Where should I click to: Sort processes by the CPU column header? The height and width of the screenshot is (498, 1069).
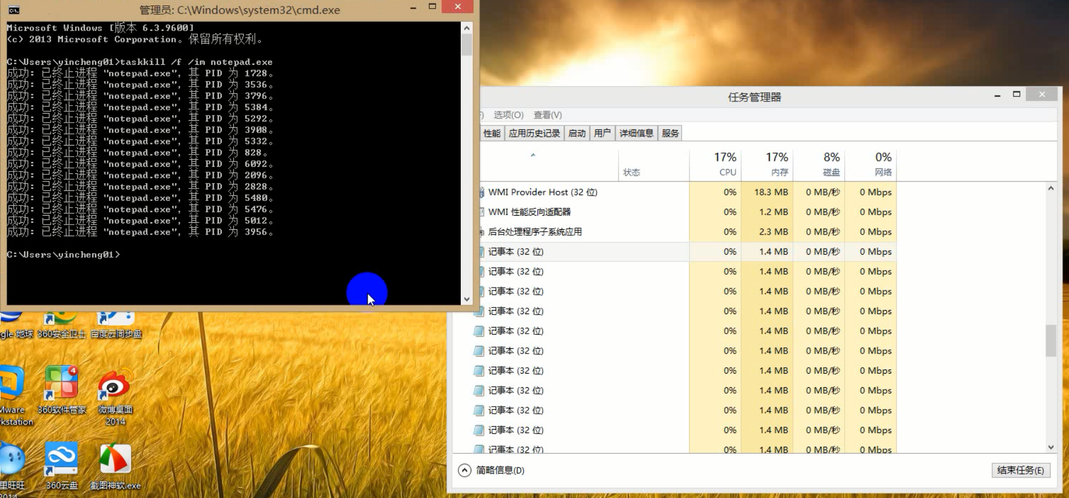715,164
